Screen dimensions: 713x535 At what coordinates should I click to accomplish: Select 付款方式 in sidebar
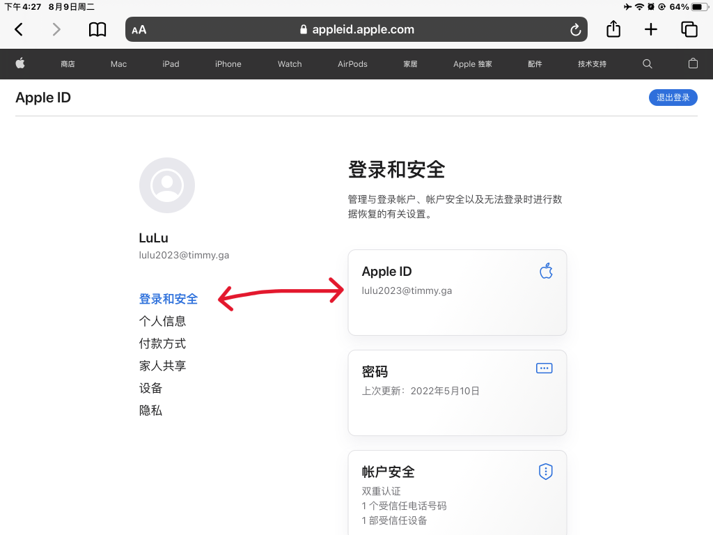click(x=162, y=343)
